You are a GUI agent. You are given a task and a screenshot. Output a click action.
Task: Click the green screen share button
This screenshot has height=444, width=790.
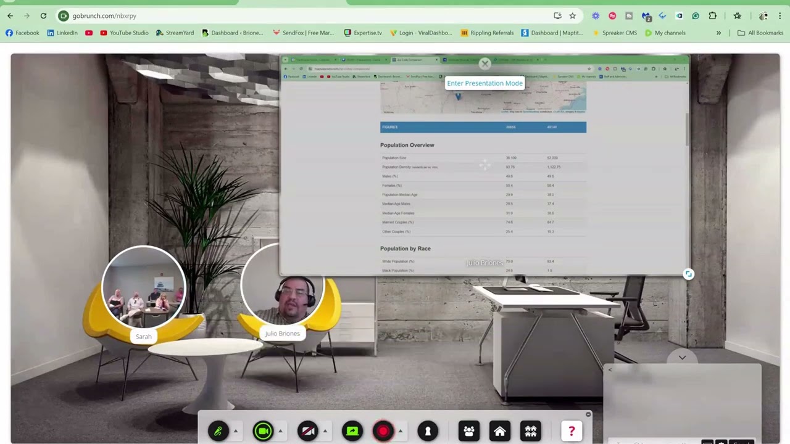[x=352, y=431]
